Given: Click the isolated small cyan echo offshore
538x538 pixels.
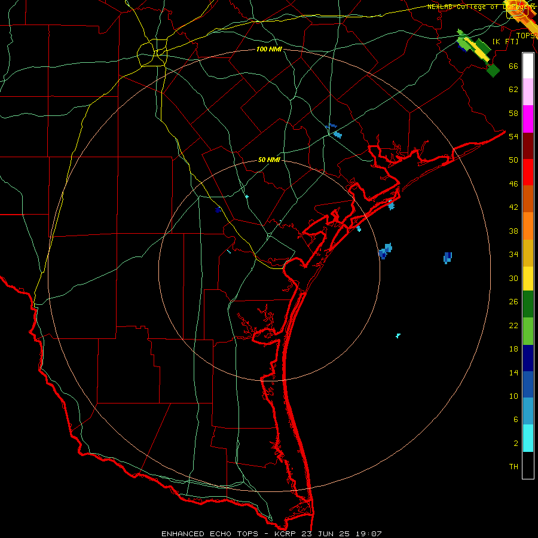Looking at the screenshot, I should pyautogui.click(x=398, y=335).
